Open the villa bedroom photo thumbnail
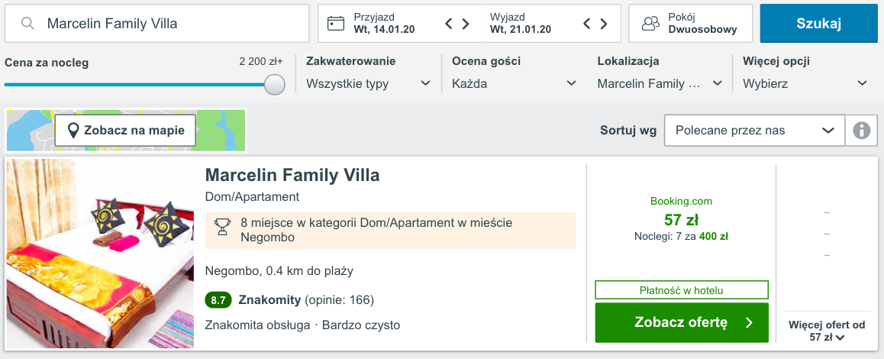Image resolution: width=884 pixels, height=359 pixels. click(x=100, y=254)
